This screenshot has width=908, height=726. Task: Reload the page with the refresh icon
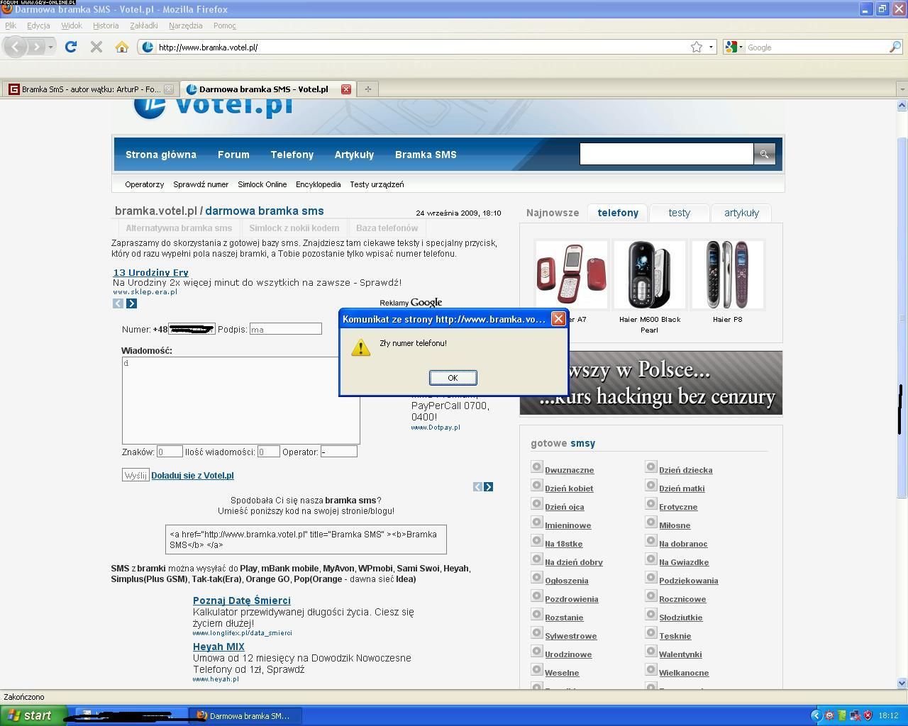(70, 47)
